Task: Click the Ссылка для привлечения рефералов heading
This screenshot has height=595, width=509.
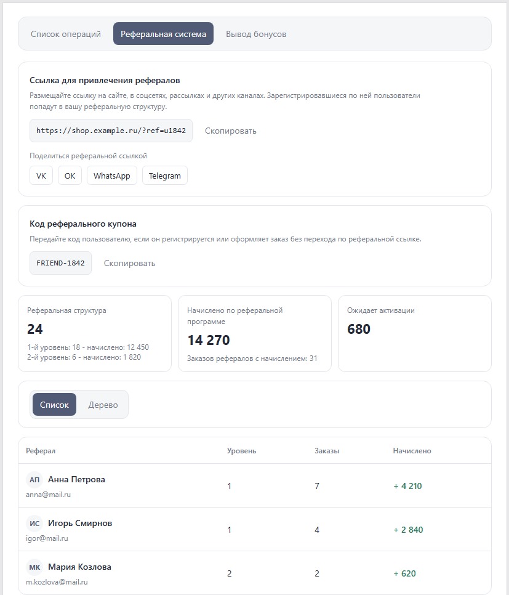Action: coord(105,80)
